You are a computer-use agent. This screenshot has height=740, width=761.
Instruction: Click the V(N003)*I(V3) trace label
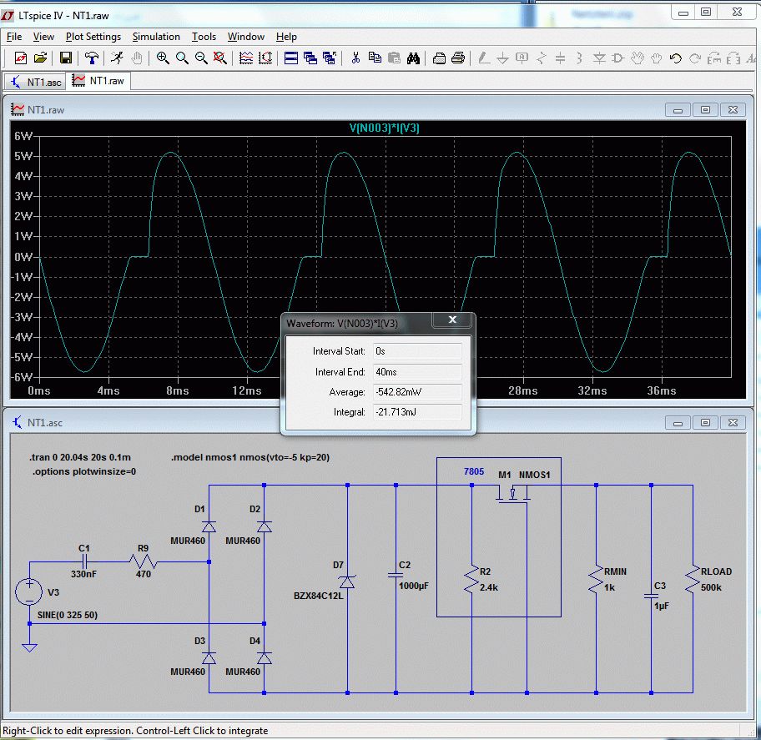384,128
